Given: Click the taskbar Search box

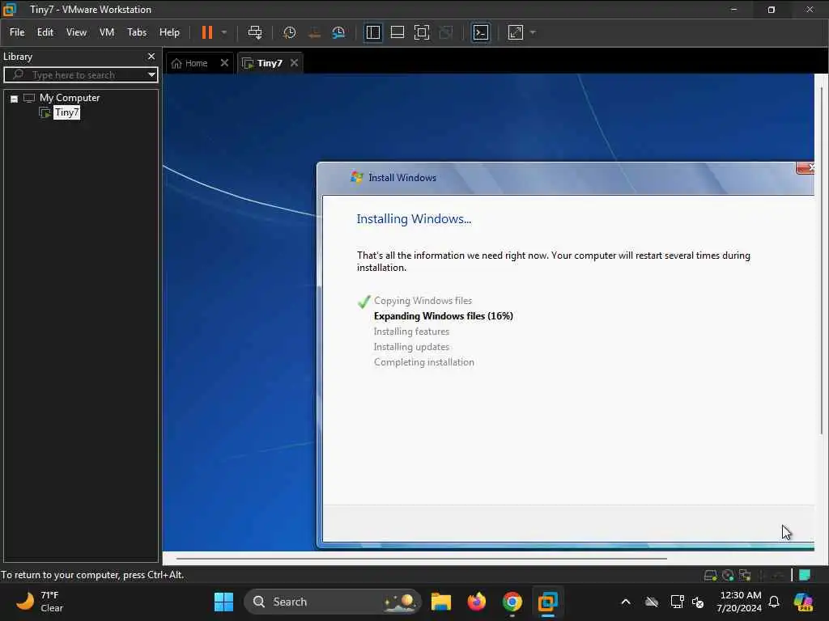Looking at the screenshot, I should click(x=332, y=602).
